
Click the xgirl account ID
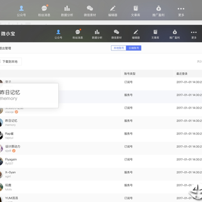[x=8, y=177]
